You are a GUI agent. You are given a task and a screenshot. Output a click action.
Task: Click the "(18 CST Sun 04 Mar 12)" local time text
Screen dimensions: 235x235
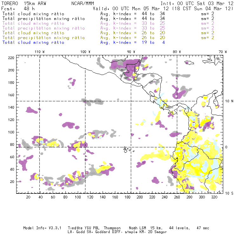(203, 9)
